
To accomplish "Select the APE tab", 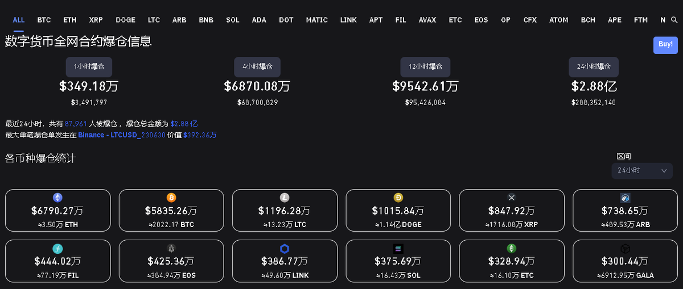I will (x=615, y=20).
